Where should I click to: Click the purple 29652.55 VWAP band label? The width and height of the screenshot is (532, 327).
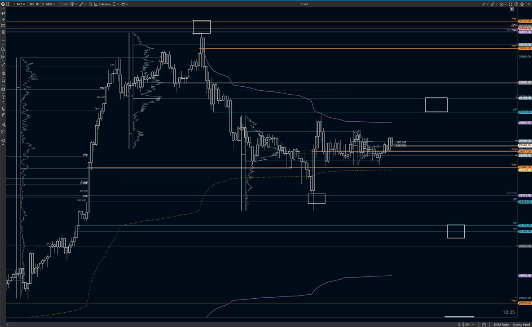525,123
